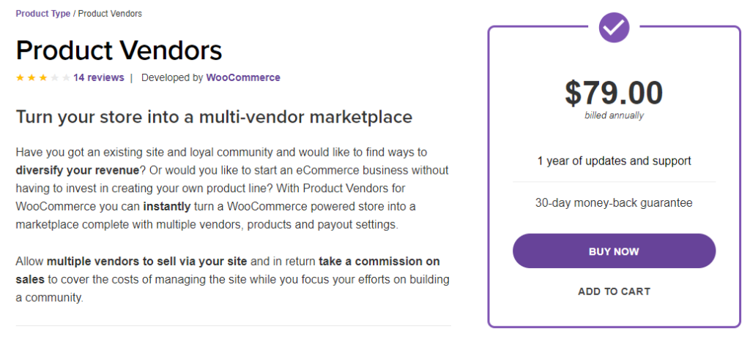Click the multi-vendor marketplace subheading

(x=214, y=117)
